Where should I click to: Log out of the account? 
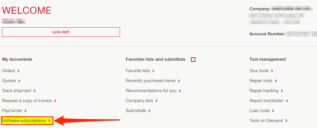(x=61, y=32)
